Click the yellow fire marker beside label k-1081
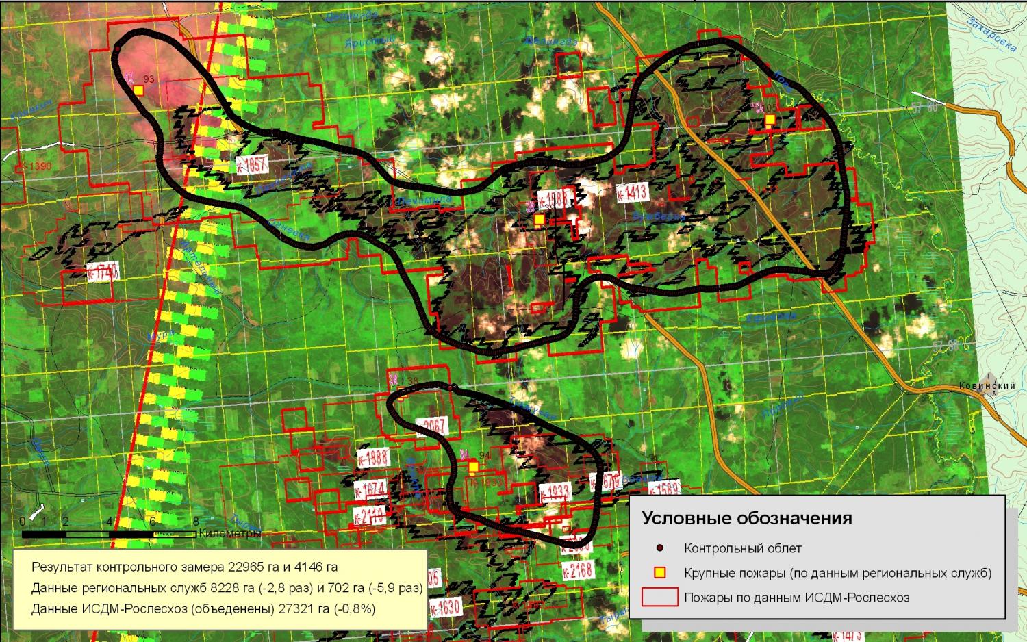 point(539,219)
